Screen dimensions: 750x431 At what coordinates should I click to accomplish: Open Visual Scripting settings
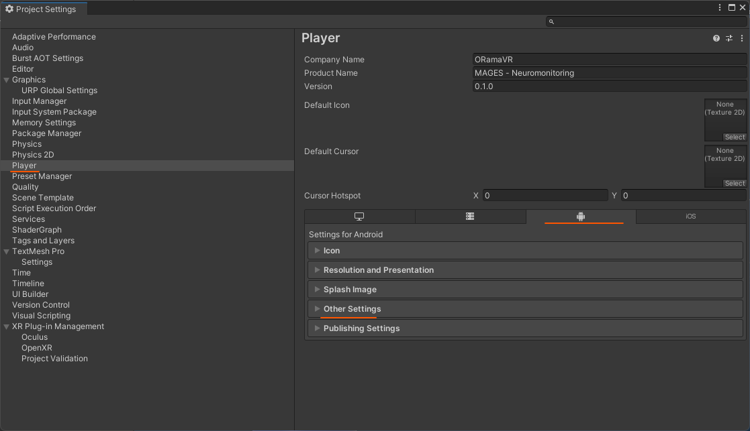click(x=41, y=316)
